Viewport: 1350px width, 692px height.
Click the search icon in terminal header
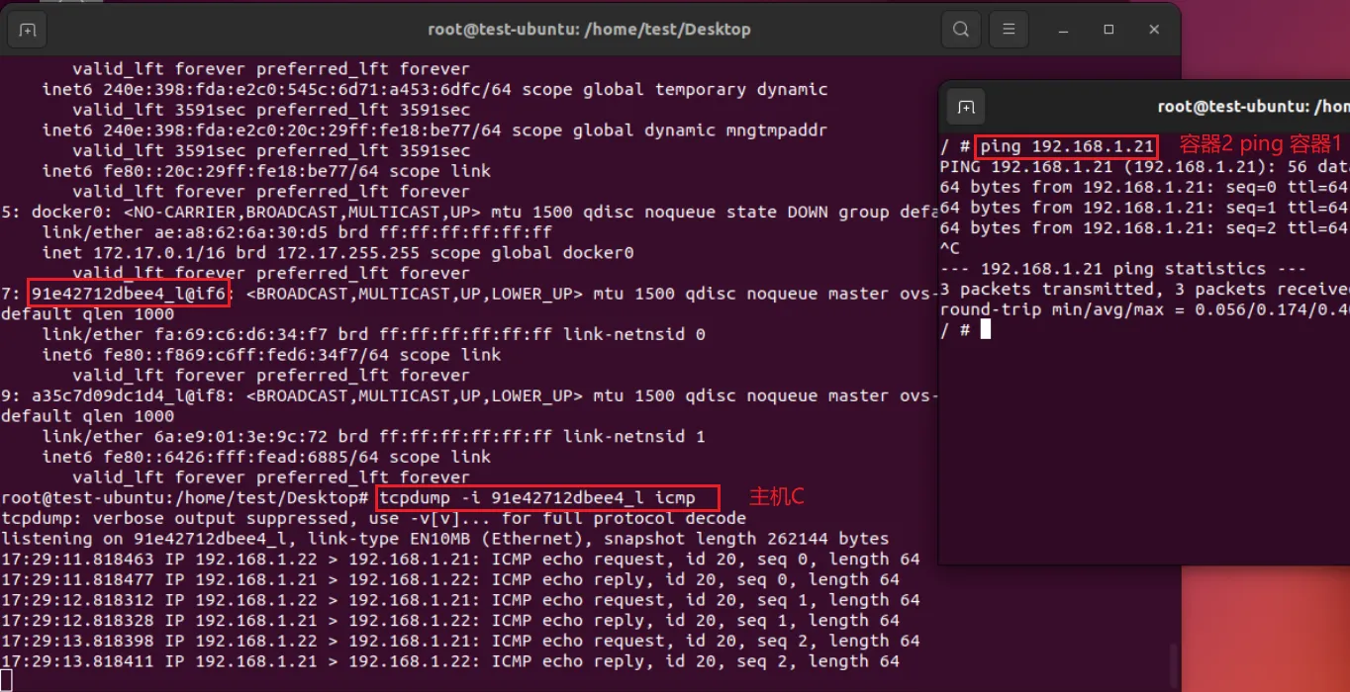click(960, 30)
